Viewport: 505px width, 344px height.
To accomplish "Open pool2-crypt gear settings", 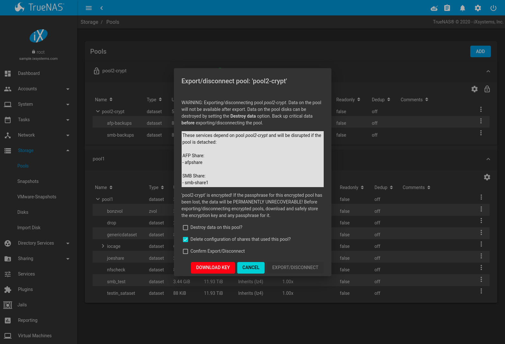I will tap(474, 89).
